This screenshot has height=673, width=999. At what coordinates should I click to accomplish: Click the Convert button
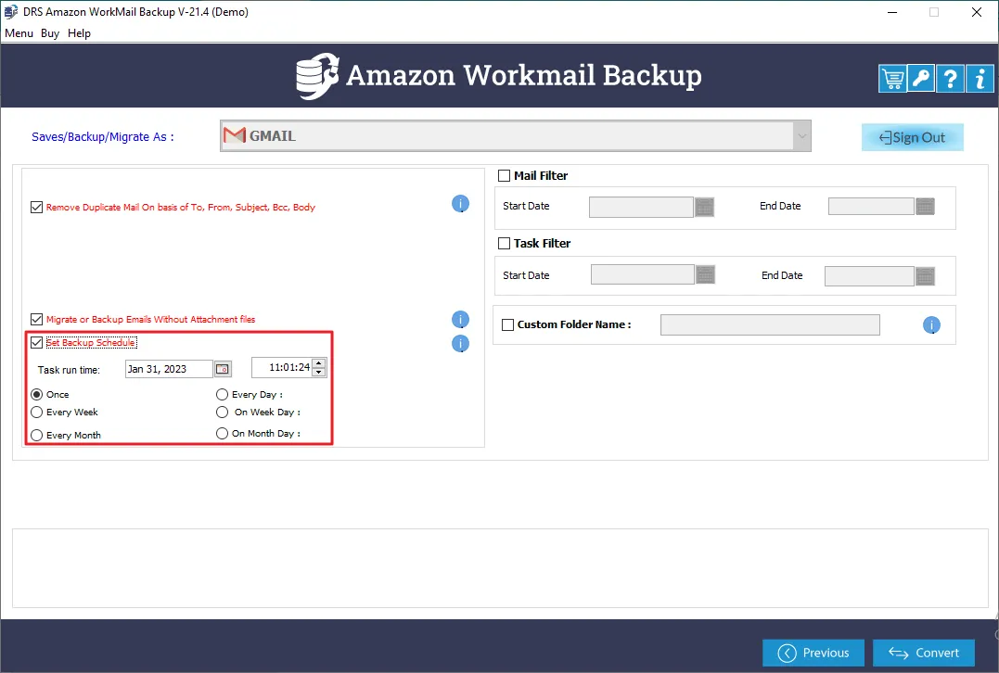[924, 653]
